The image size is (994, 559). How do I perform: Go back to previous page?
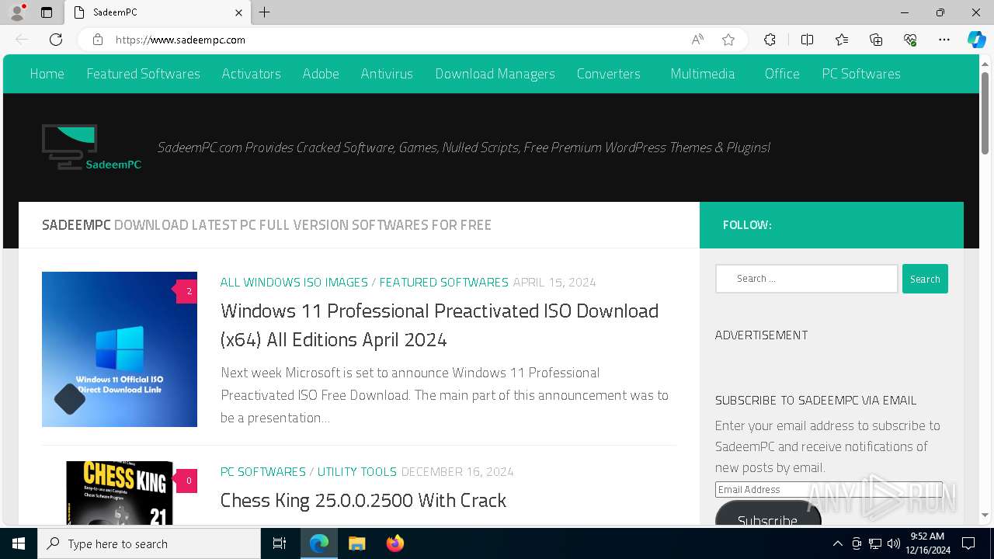[x=22, y=40]
